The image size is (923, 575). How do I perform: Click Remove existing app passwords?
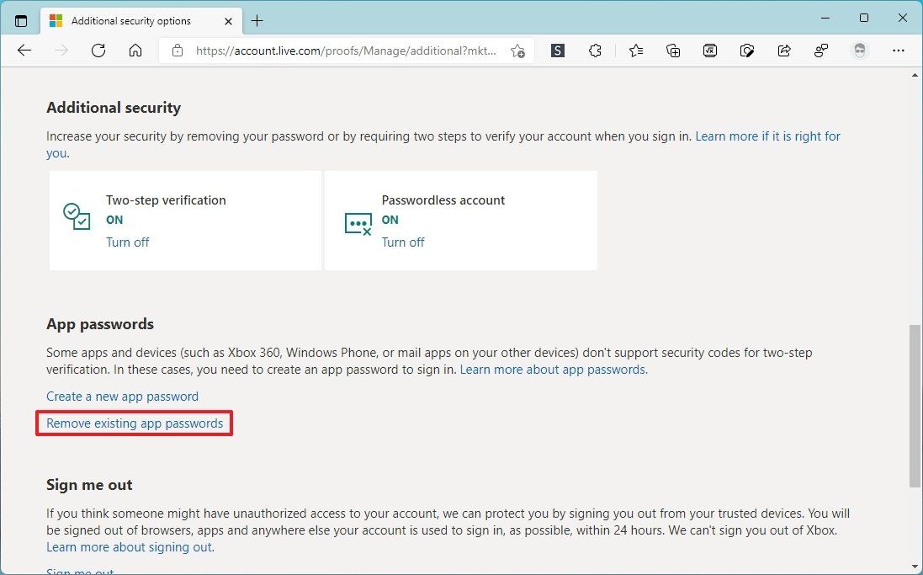(x=134, y=423)
